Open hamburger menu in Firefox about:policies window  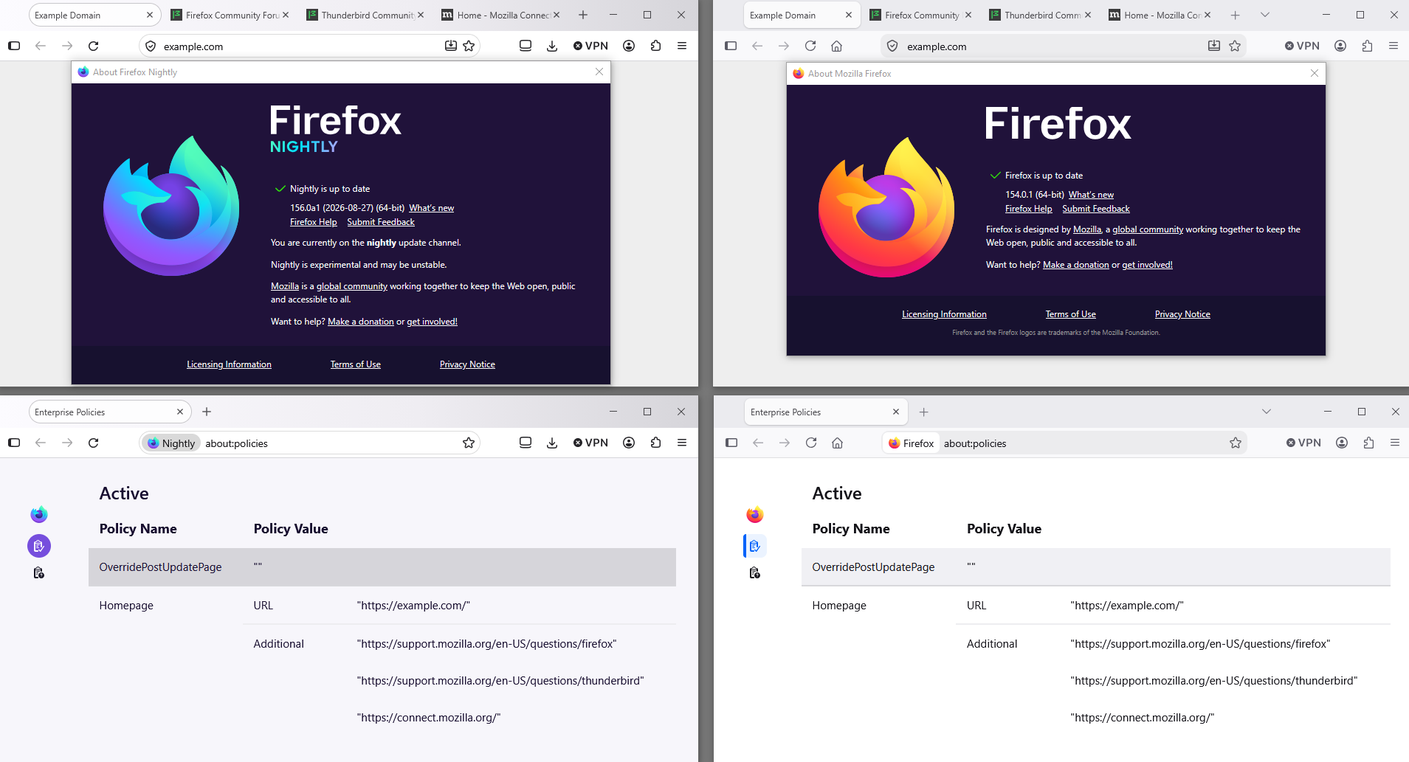1395,443
